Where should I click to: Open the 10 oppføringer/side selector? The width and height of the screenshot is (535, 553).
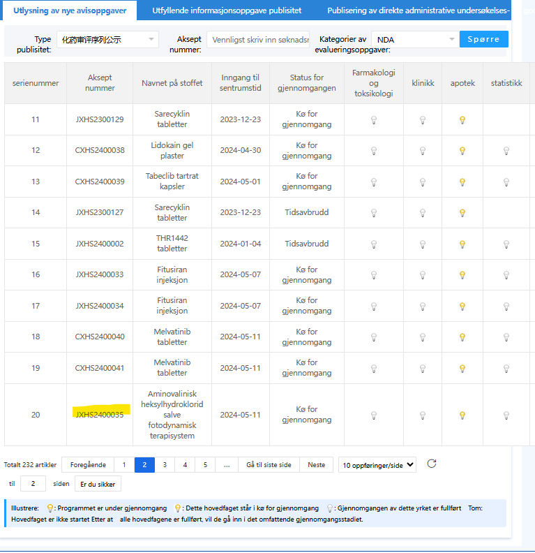[x=377, y=465]
